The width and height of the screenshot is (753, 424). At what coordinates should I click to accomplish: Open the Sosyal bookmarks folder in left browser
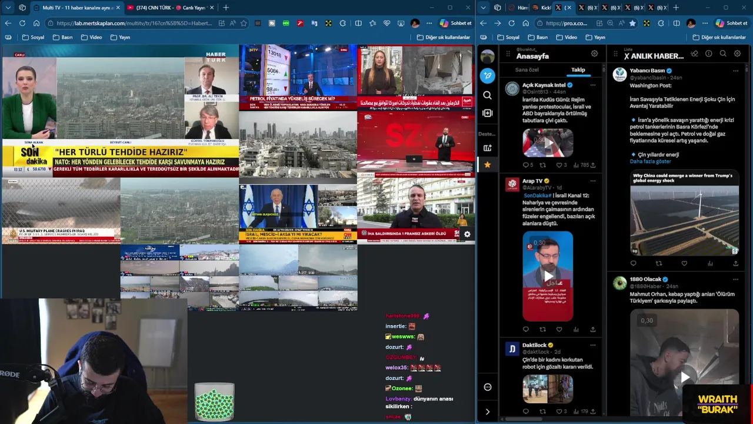34,37
